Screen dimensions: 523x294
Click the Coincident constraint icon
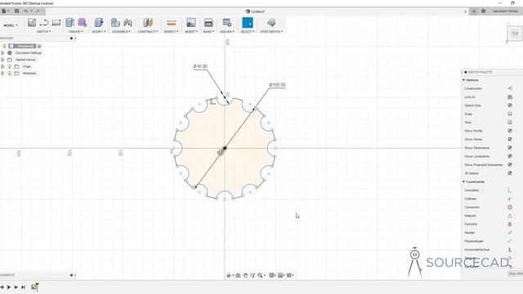(x=510, y=190)
